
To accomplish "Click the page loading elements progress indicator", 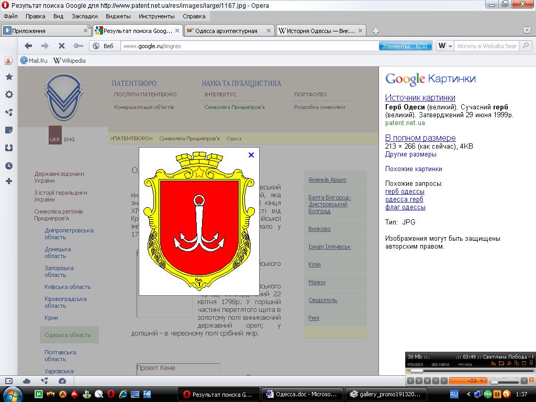I will click(x=405, y=46).
